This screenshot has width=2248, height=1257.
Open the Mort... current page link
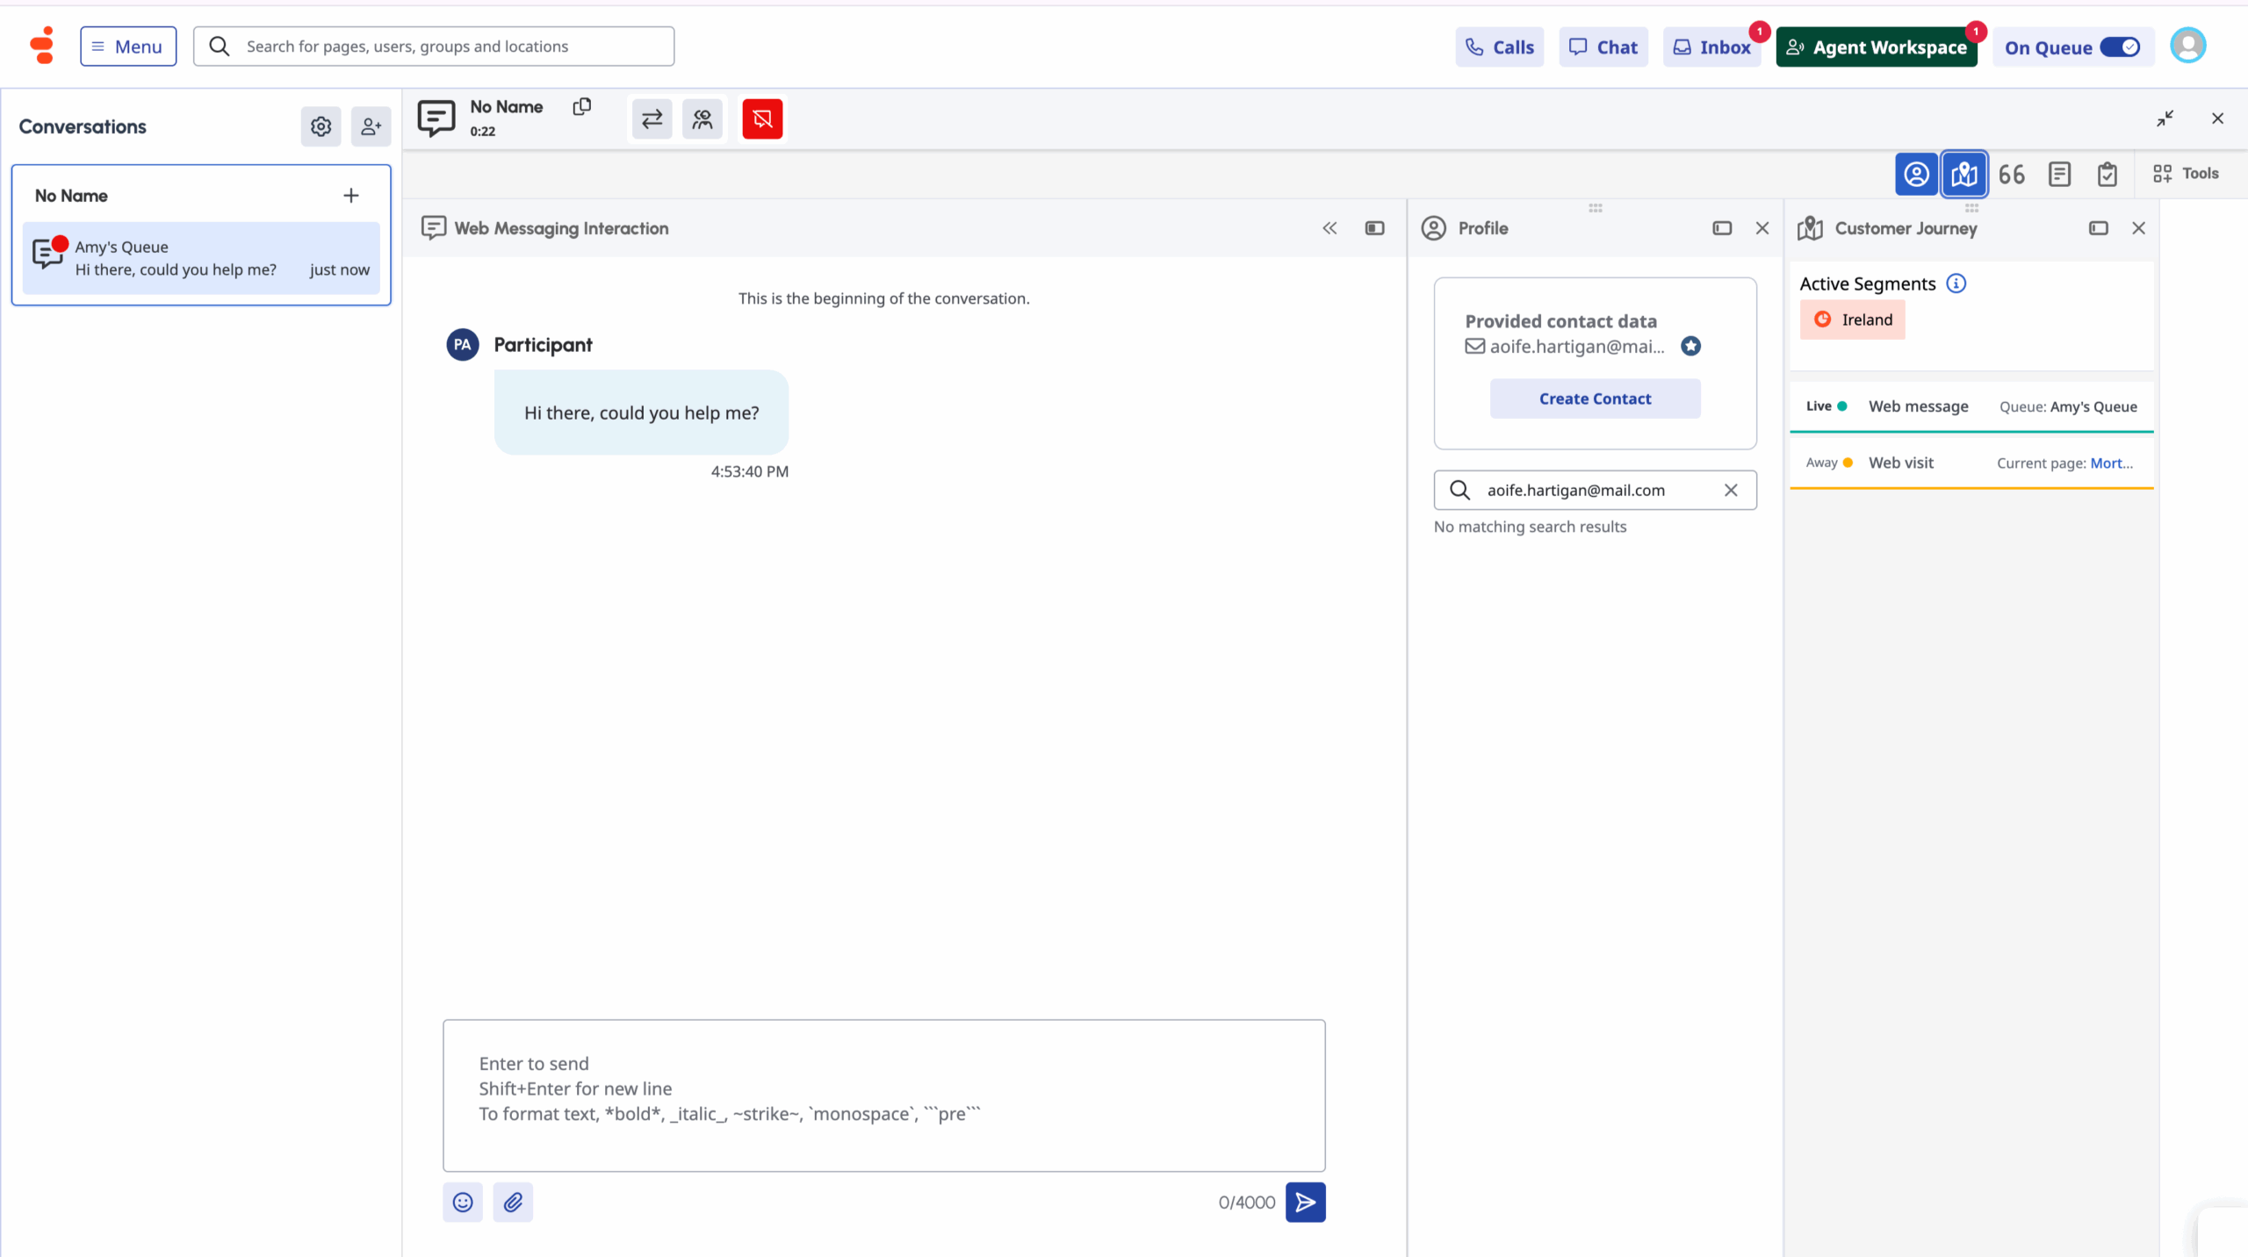(2111, 463)
